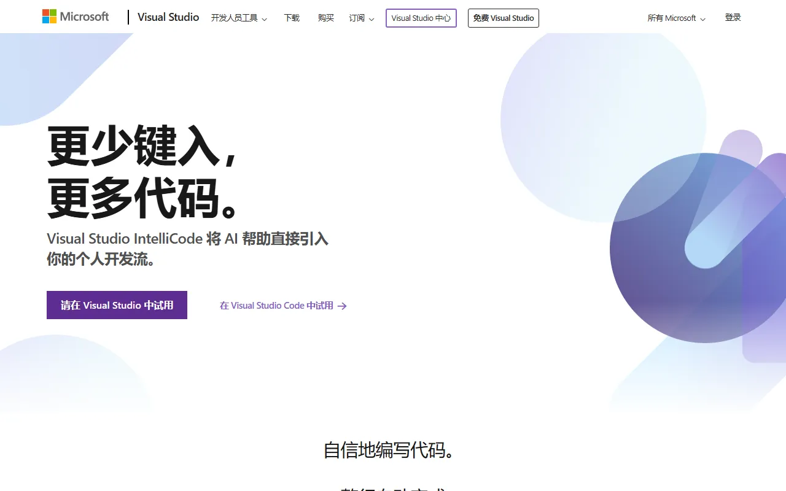The width and height of the screenshot is (786, 491).
Task: Click the Microsoft four-square logo
Action: tap(49, 17)
